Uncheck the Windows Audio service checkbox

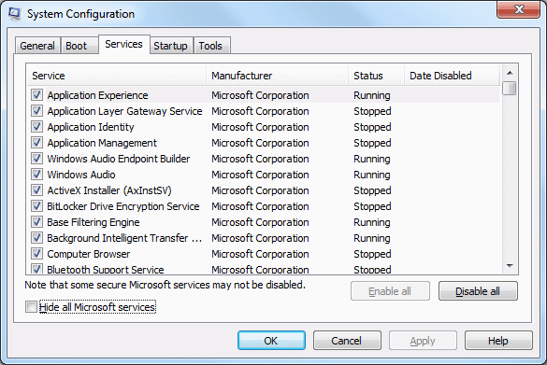click(x=37, y=175)
